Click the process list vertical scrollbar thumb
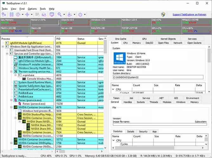212x158 pixels. (x=105, y=47)
